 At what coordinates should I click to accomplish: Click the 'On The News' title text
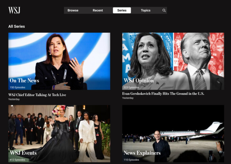pos(24,80)
